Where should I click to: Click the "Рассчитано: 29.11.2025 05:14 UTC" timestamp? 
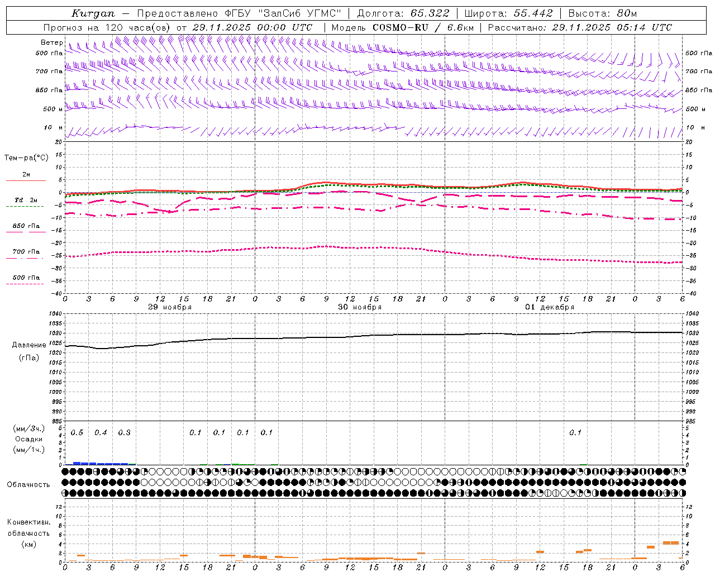coord(580,27)
